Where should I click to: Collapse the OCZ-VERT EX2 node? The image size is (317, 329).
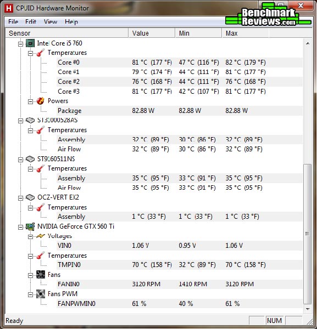click(20, 198)
